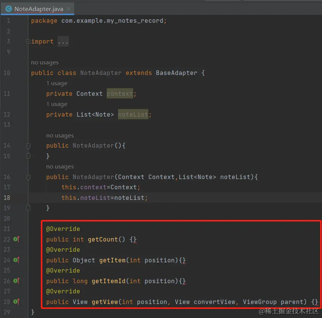The height and width of the screenshot is (318, 322).
Task: Select the NoteAdapter.java editor tab
Action: (37, 9)
